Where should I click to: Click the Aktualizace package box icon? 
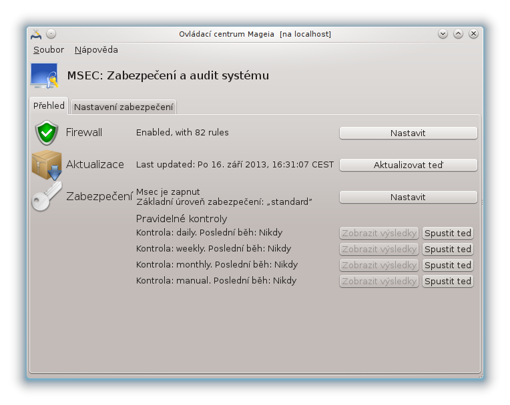point(47,165)
